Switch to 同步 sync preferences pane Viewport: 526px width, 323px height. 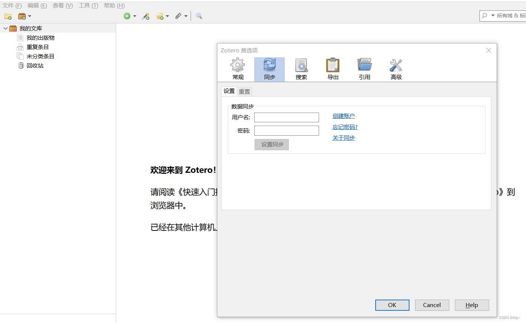click(270, 70)
